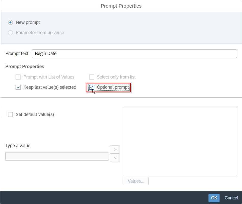Click inside the Type a value field
242x204 pixels.
[57, 156]
